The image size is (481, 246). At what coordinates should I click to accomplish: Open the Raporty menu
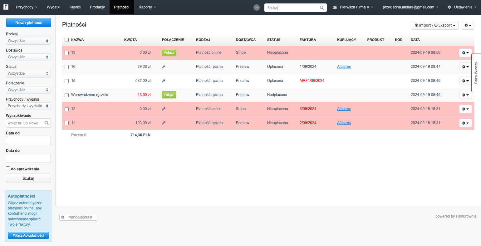click(147, 7)
